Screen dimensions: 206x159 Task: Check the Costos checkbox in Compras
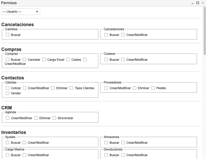68,59
